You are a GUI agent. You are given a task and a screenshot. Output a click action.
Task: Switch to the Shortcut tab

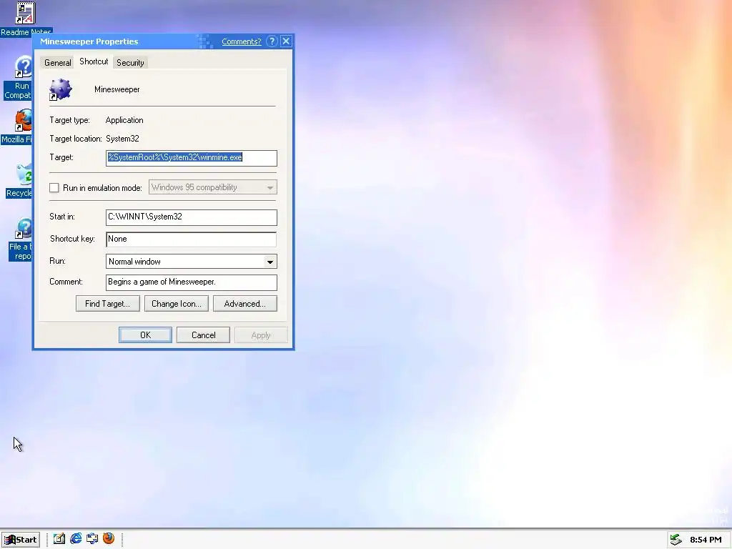coord(94,61)
